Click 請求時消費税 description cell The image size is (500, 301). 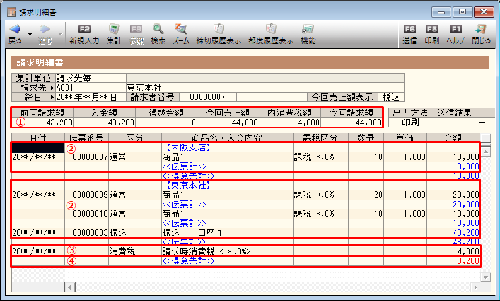[x=228, y=251]
